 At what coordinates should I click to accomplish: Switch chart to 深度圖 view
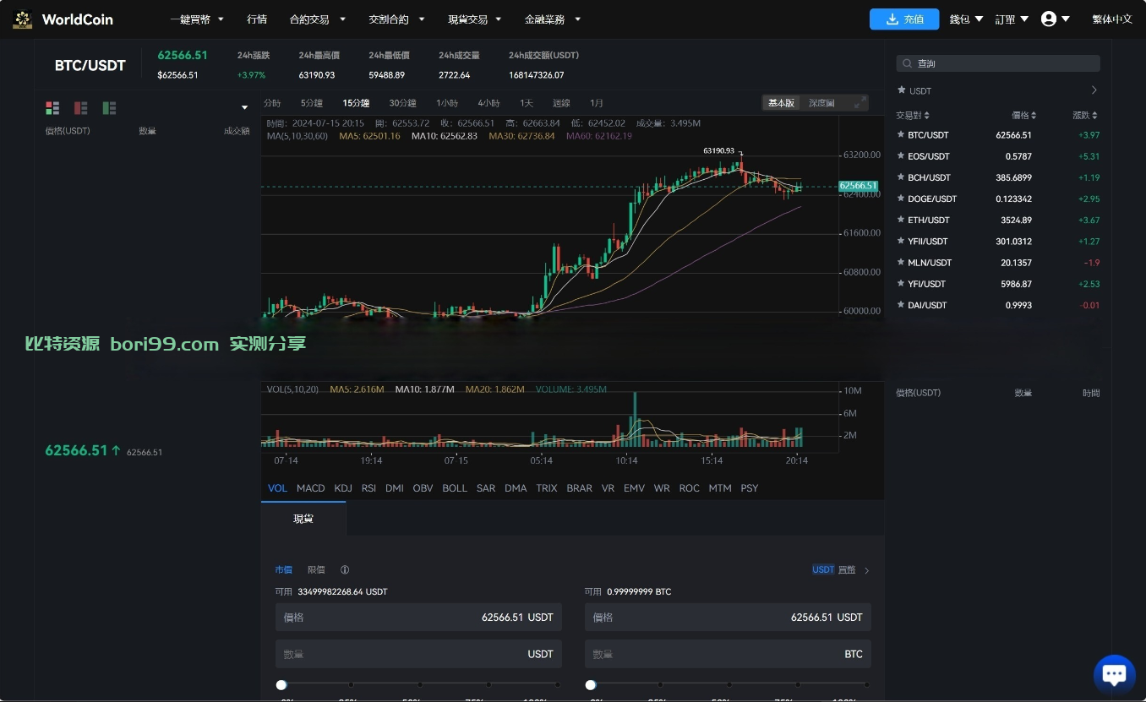(x=821, y=102)
